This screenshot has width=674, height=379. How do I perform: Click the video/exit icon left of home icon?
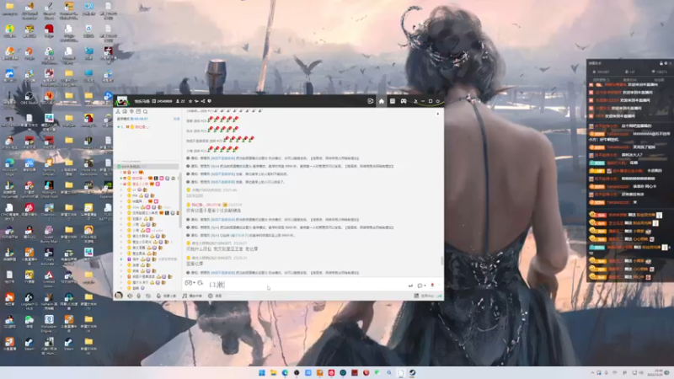[371, 101]
